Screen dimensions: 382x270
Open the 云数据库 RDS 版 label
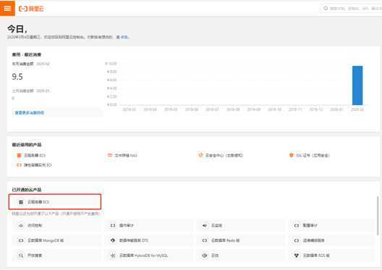pos(316,256)
